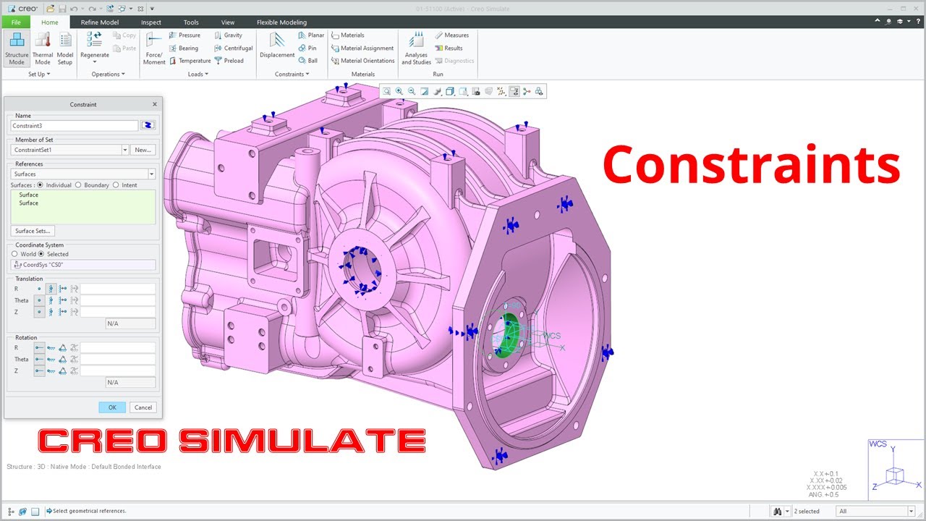Click OK in Constraint dialog
This screenshot has width=926, height=521.
point(112,407)
